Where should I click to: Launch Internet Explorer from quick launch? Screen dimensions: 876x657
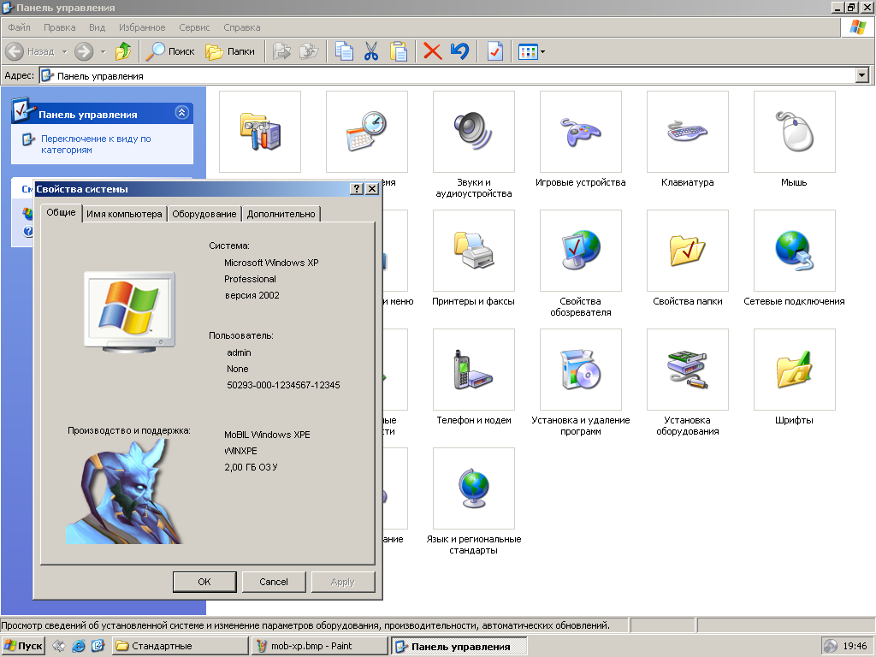pyautogui.click(x=79, y=646)
